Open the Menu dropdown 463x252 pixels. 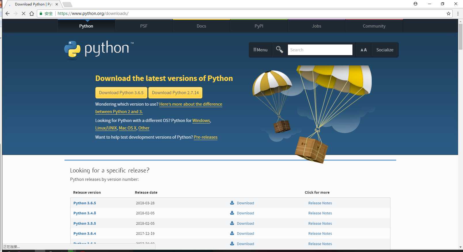pos(260,50)
